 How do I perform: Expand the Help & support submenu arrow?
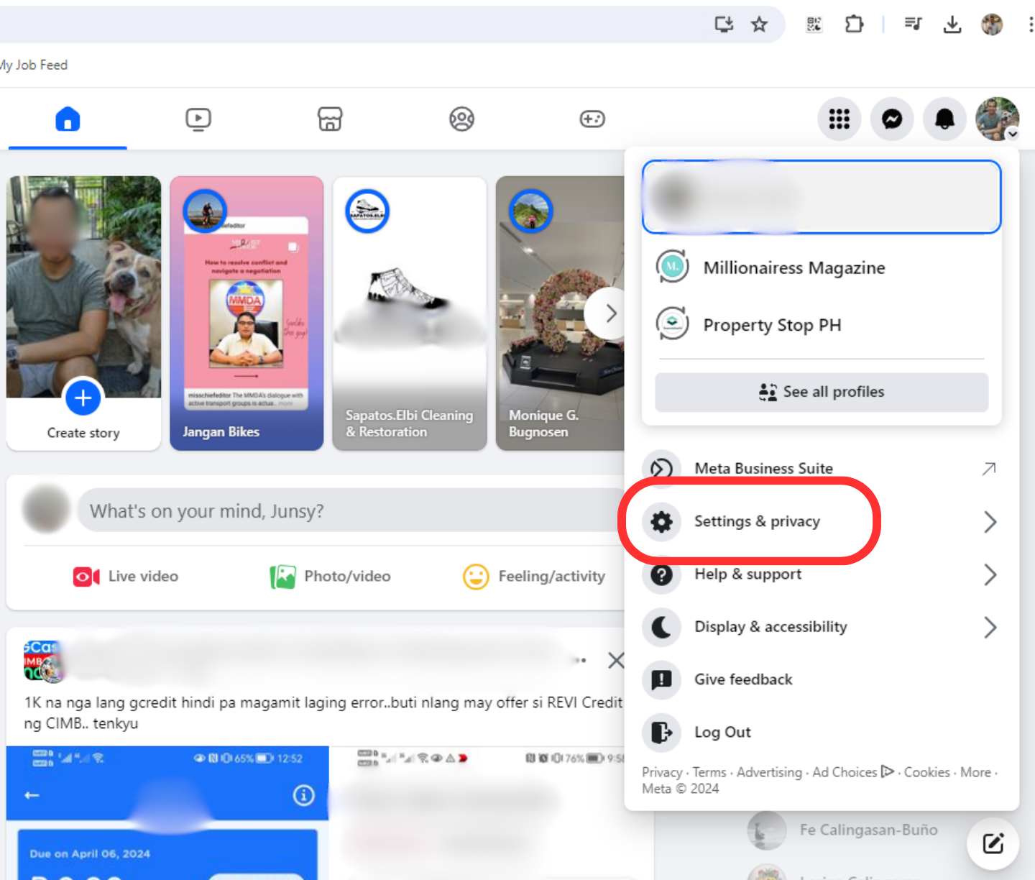[x=990, y=574]
